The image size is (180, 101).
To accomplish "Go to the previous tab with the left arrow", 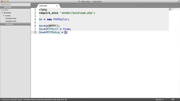I will coord(33,6).
